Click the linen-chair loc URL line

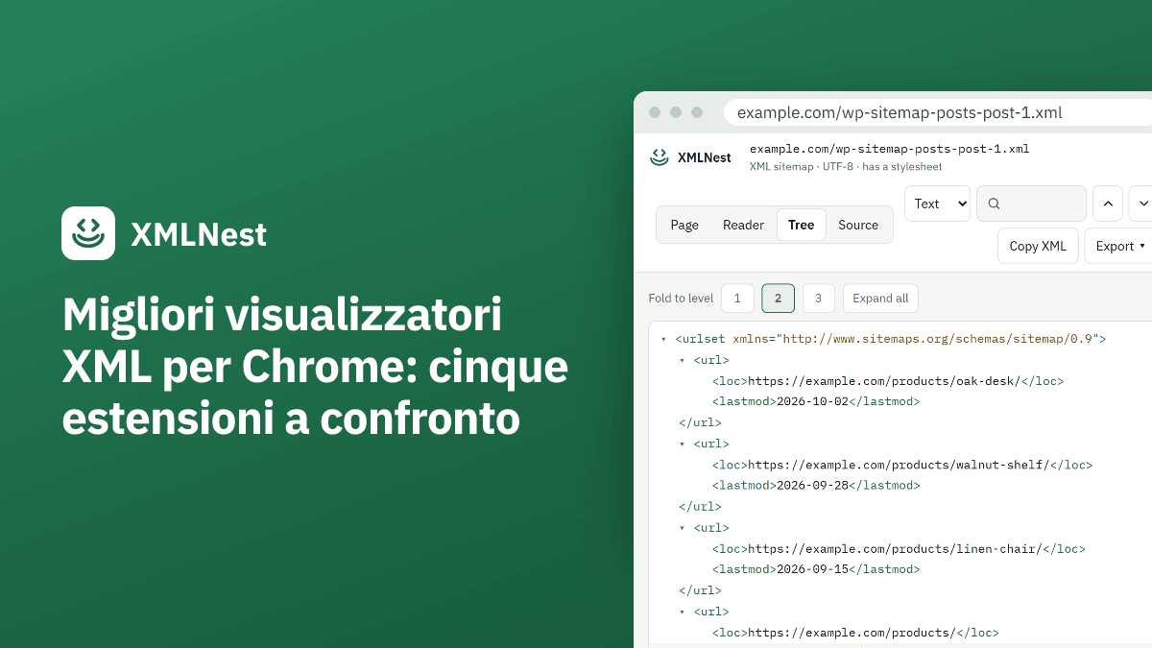tap(899, 549)
